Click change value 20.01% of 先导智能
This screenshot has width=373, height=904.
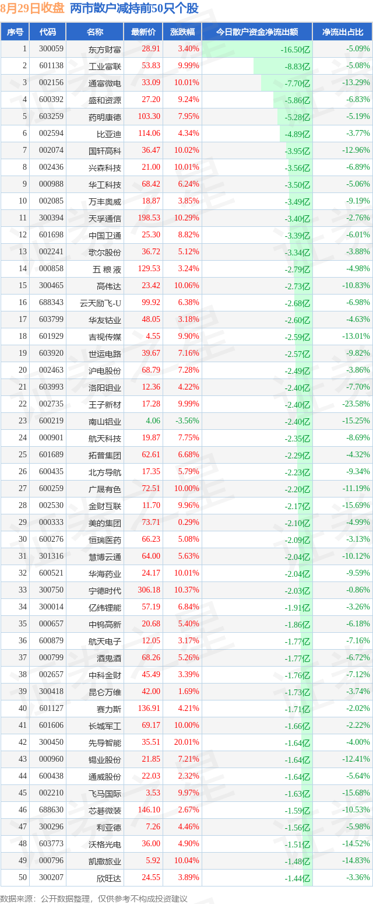click(x=186, y=742)
